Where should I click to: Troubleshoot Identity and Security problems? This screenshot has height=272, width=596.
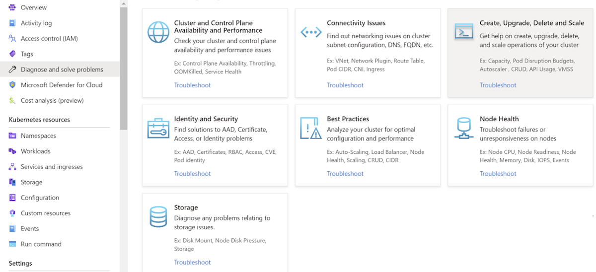[192, 174]
